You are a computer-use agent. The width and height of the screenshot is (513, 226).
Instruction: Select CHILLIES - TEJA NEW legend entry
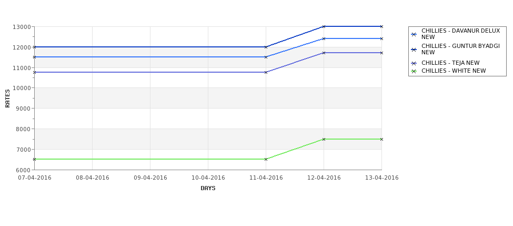450,63
